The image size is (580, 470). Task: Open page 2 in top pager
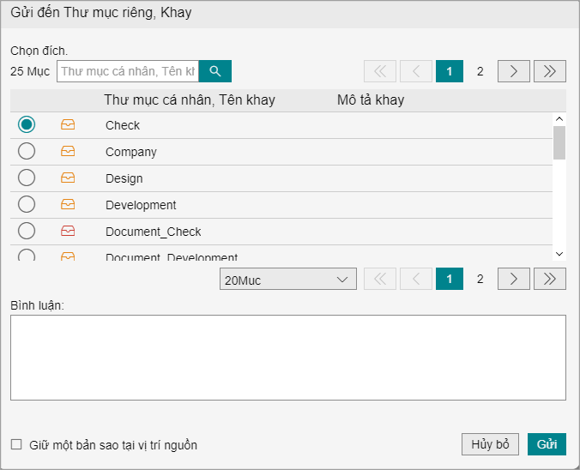click(480, 71)
